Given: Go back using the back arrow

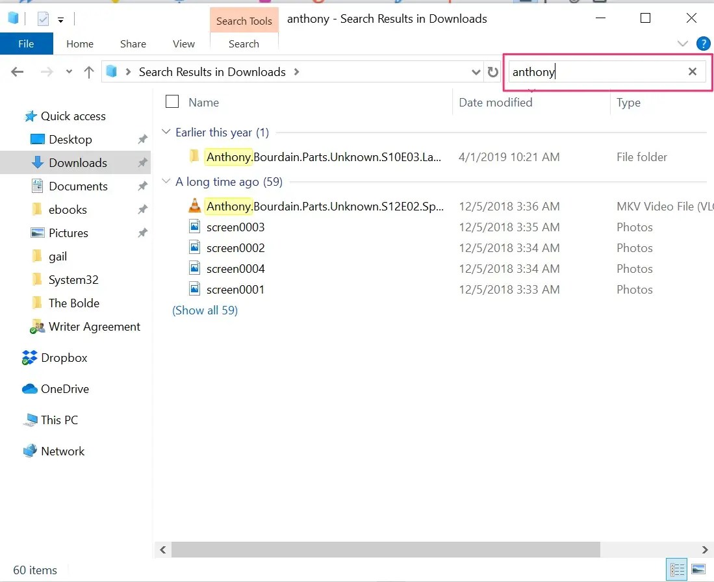Looking at the screenshot, I should pyautogui.click(x=18, y=72).
